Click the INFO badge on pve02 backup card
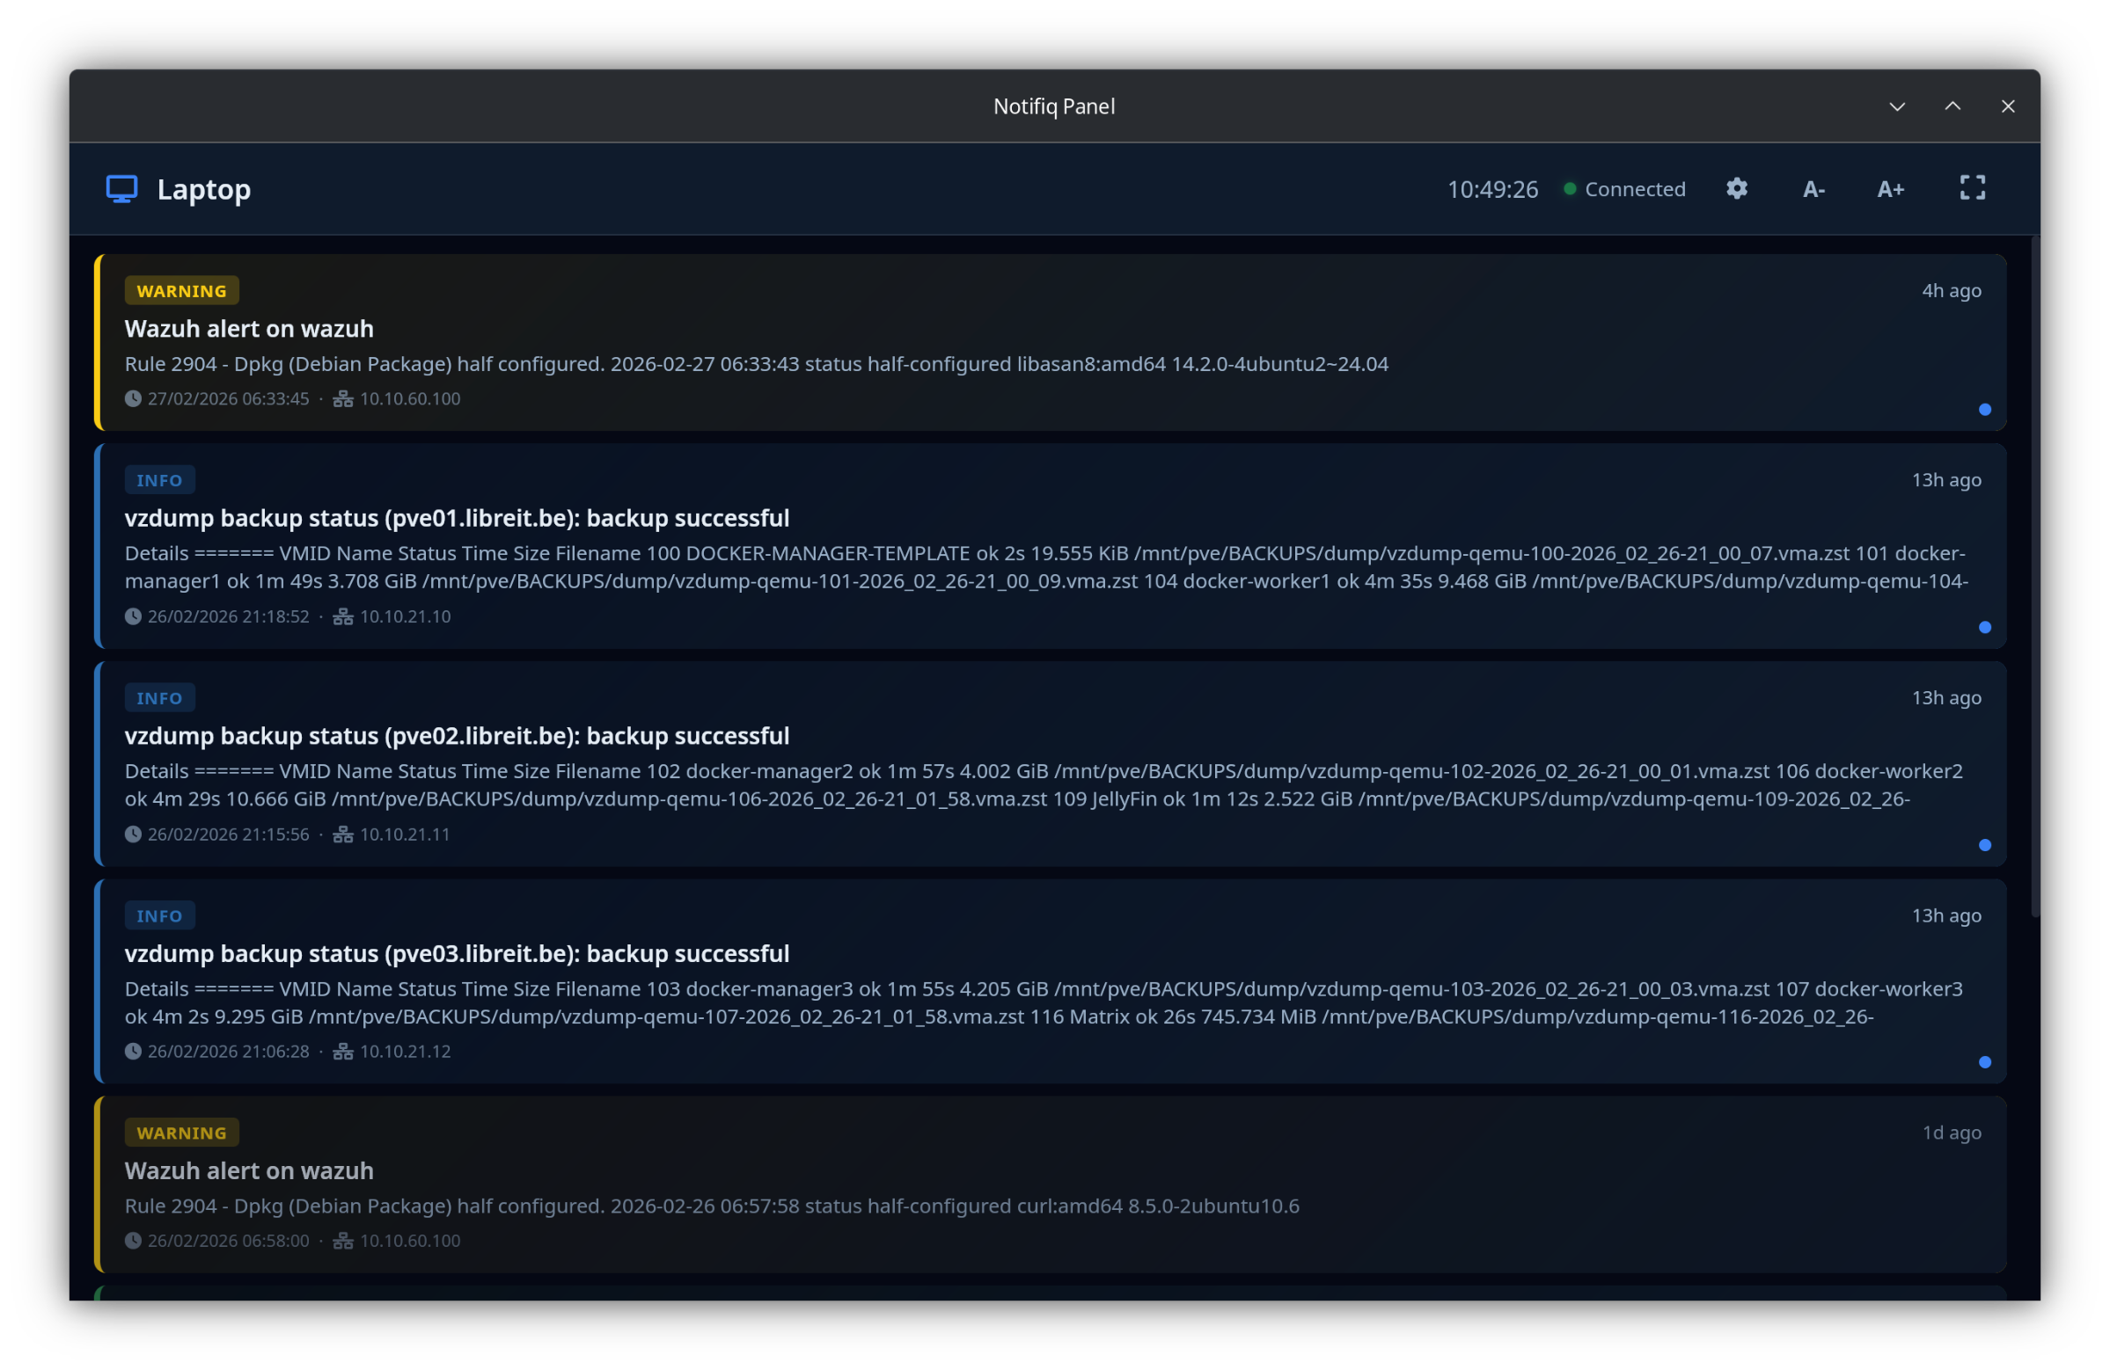Screen dimensions: 2110x1370 [159, 698]
